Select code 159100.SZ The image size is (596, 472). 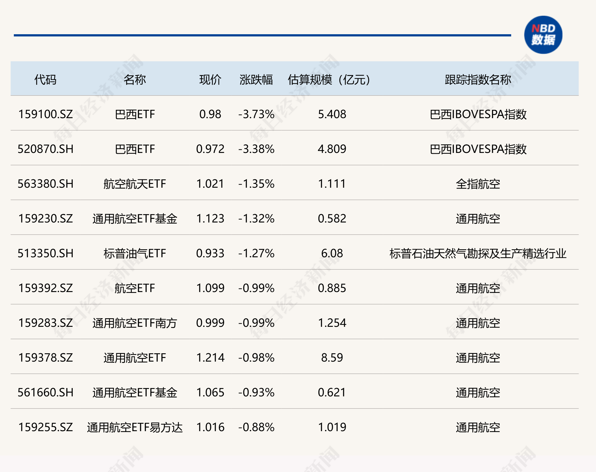pos(45,114)
